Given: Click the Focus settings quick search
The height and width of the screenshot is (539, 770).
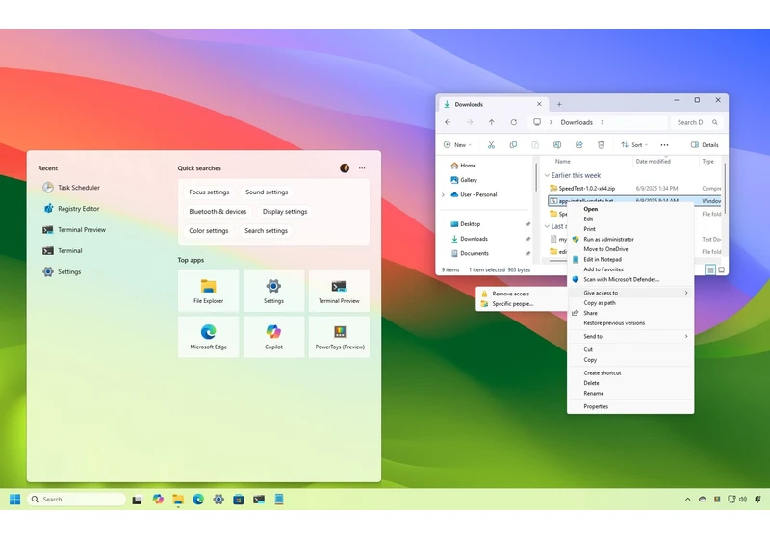Looking at the screenshot, I should point(209,192).
